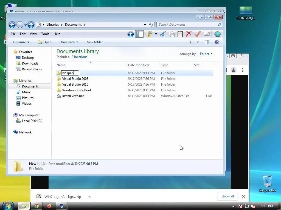Click the Back navigation arrow
The width and height of the screenshot is (281, 210).
pos(12,25)
